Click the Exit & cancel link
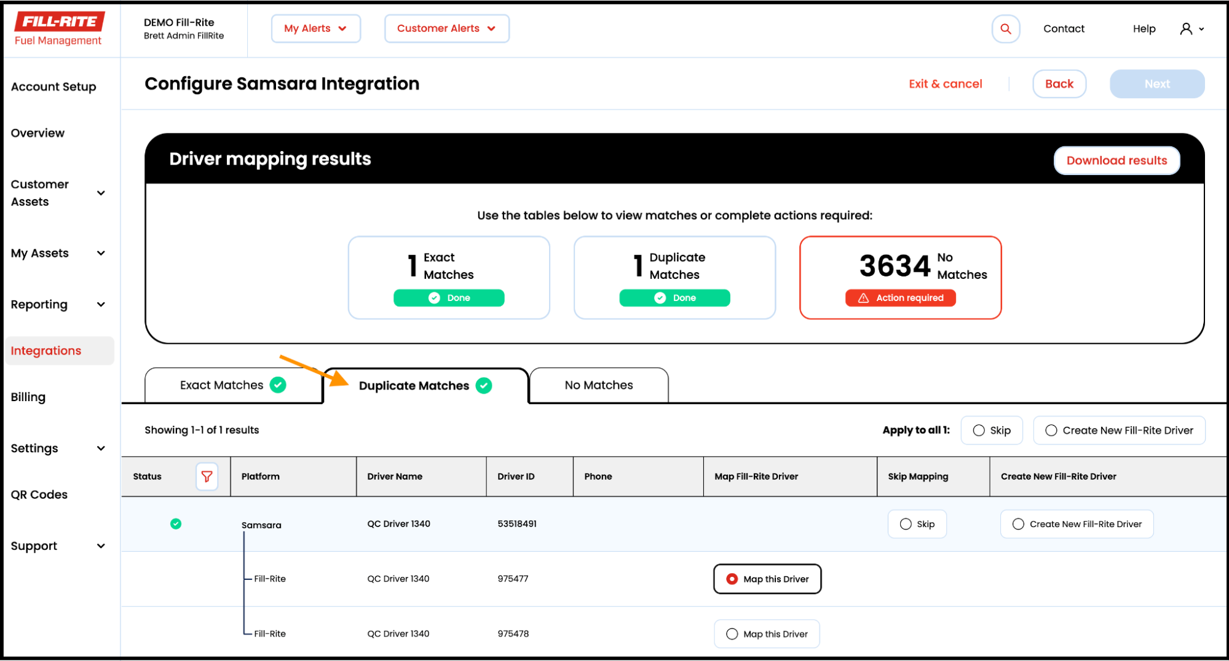The height and width of the screenshot is (661, 1229). [945, 84]
